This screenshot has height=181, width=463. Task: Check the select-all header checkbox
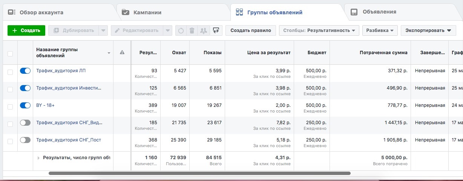tap(10, 54)
